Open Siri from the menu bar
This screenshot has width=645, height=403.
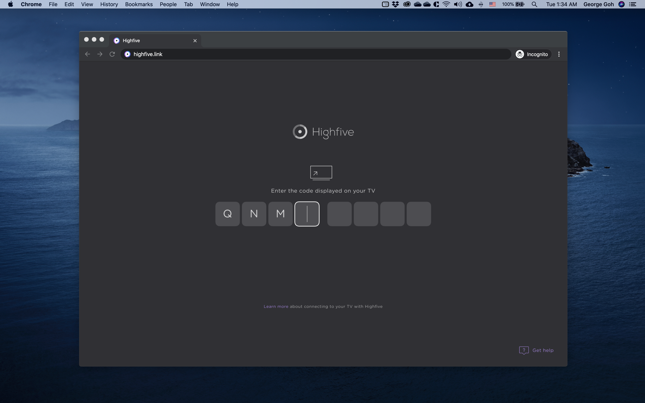pyautogui.click(x=621, y=4)
